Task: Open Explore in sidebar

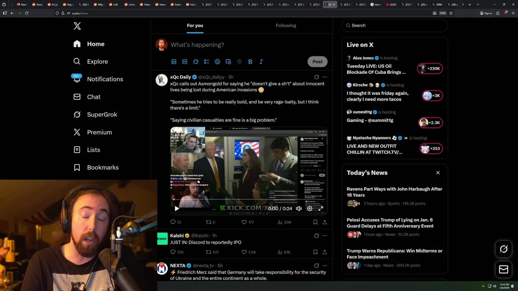Action: tap(91, 61)
